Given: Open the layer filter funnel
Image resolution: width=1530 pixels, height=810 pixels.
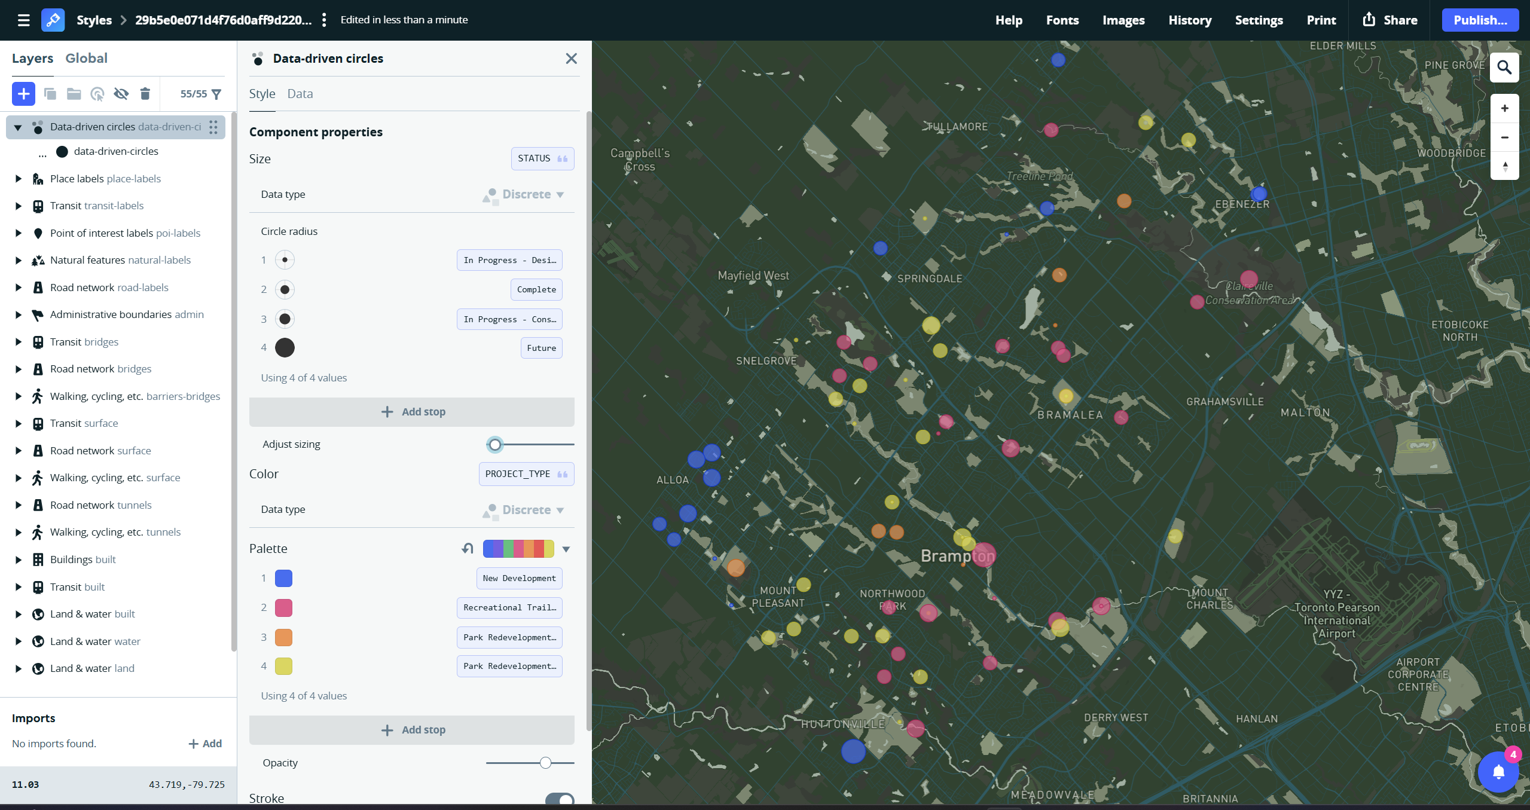Looking at the screenshot, I should tap(217, 94).
